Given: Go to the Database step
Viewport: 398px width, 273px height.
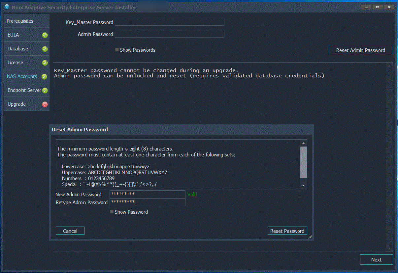Looking at the screenshot, I should click(26, 49).
